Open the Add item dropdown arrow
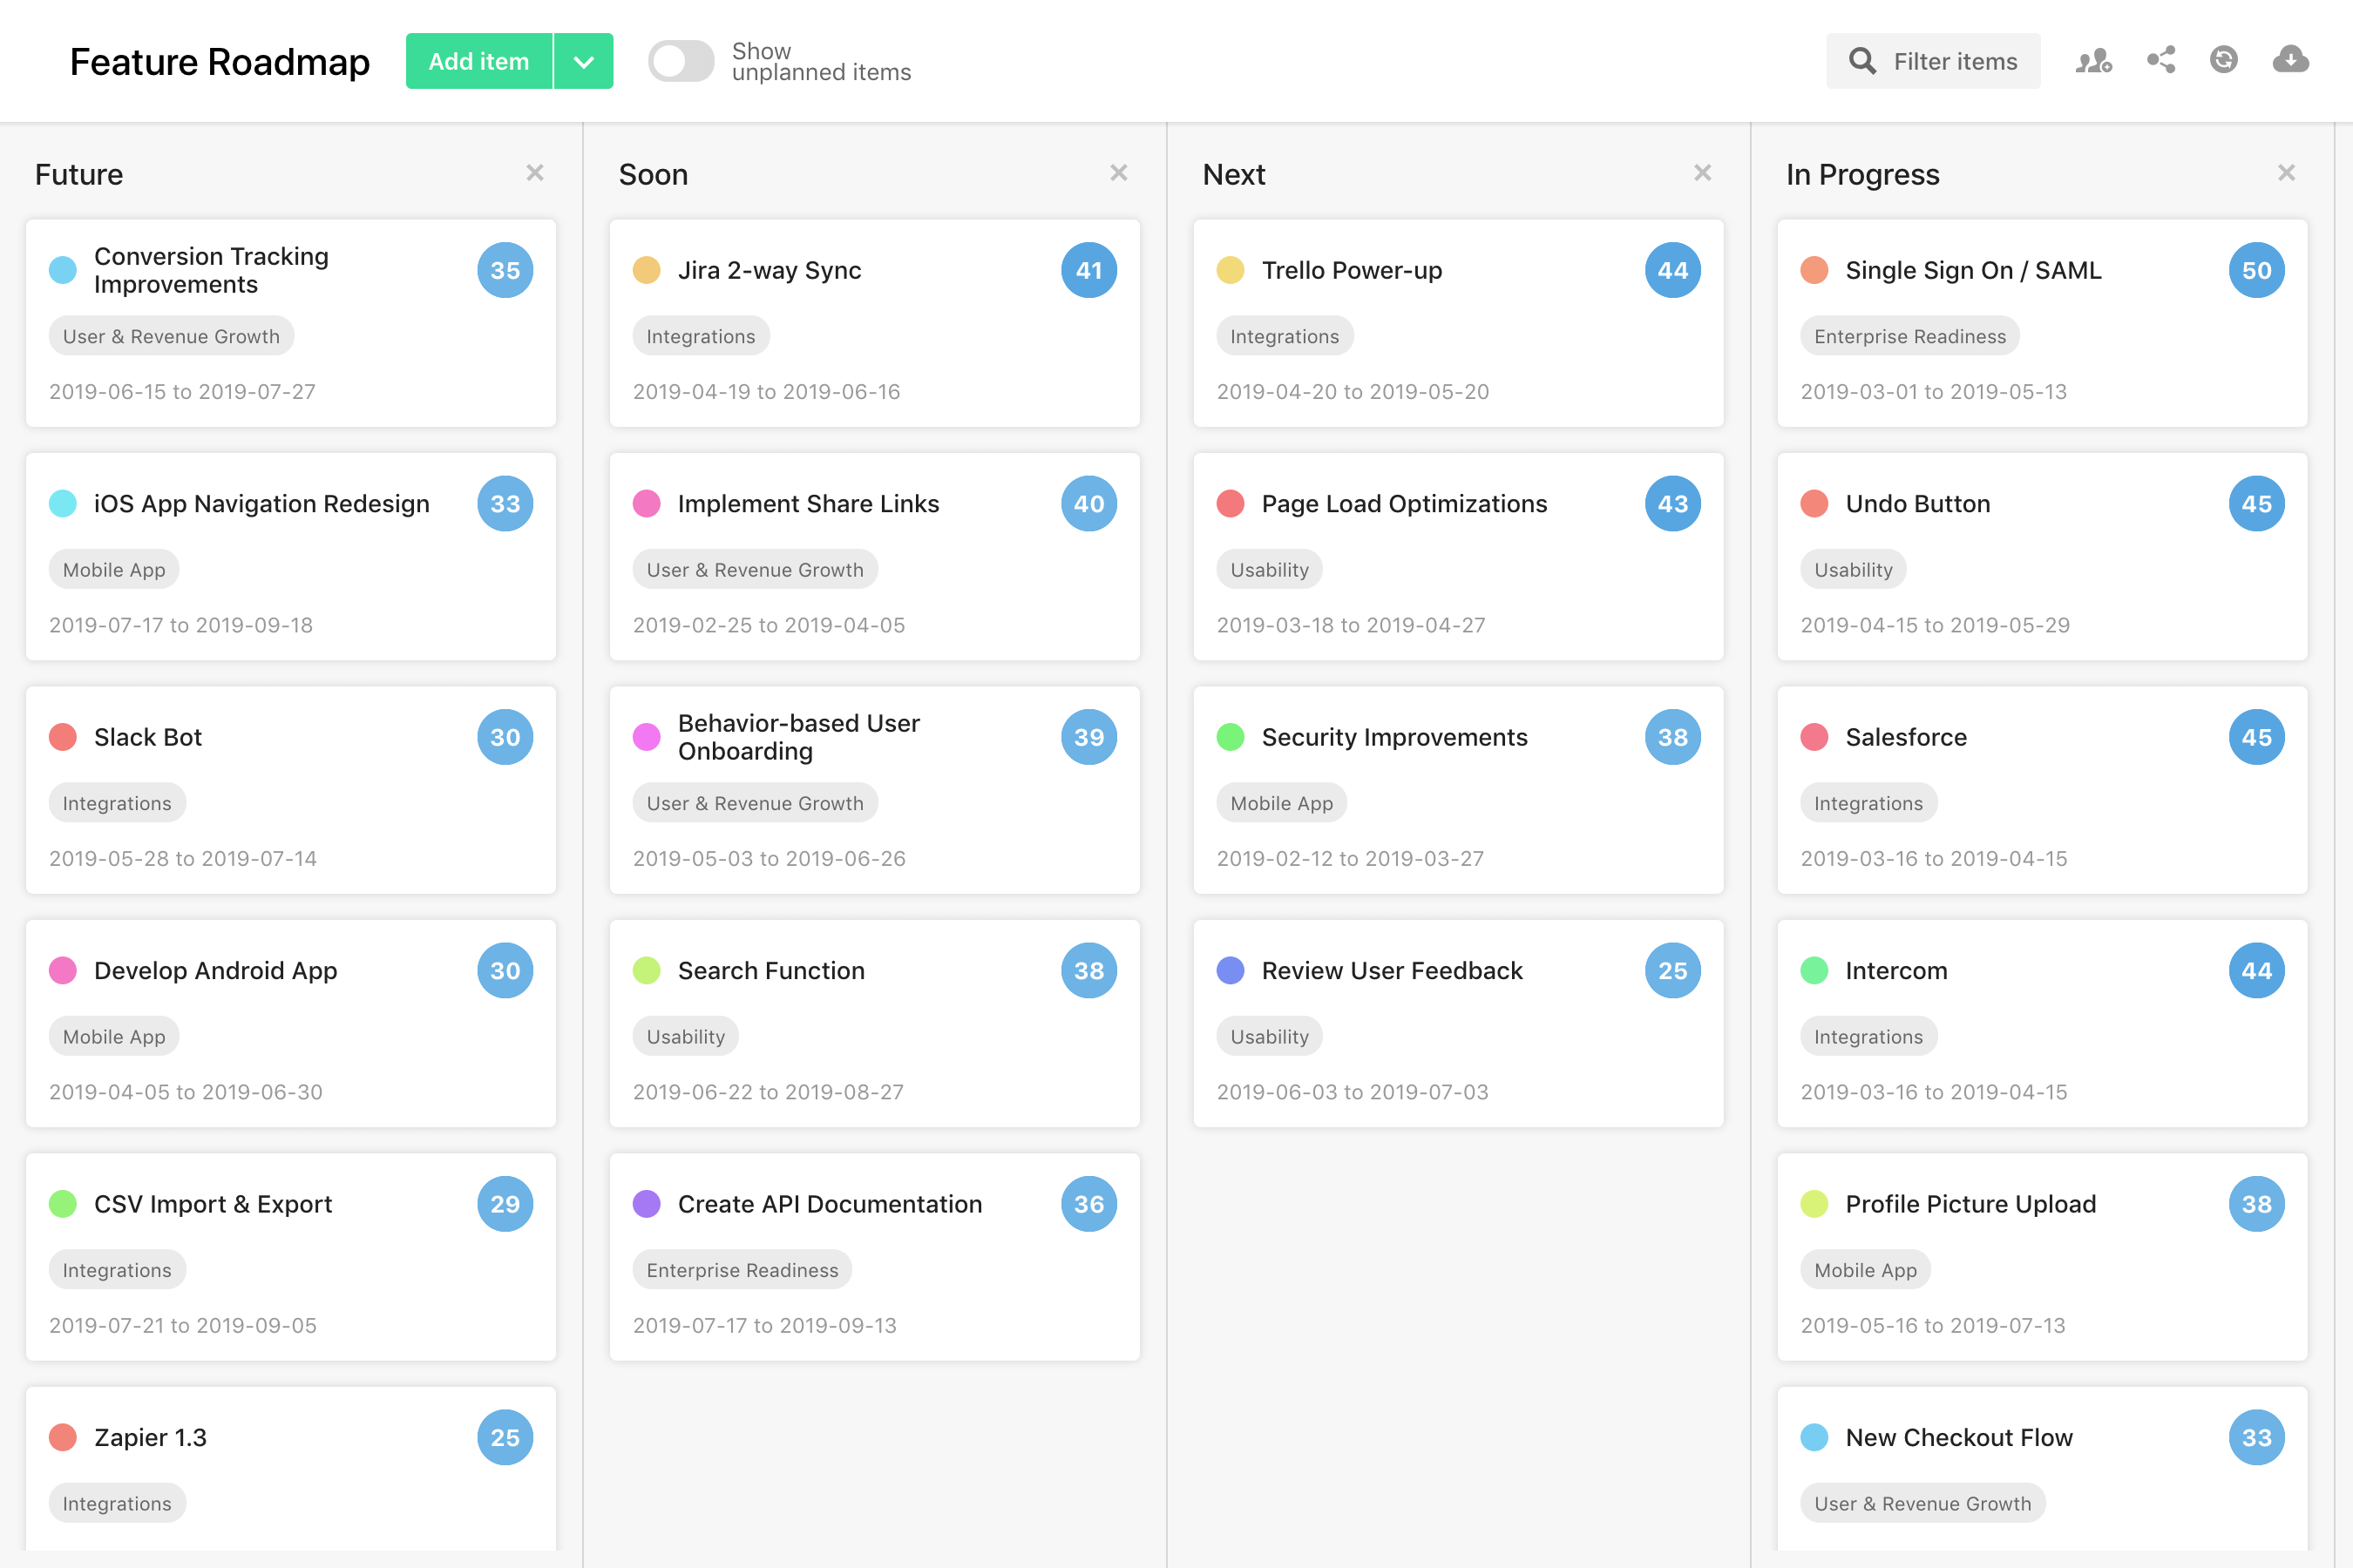The width and height of the screenshot is (2353, 1568). click(x=583, y=61)
